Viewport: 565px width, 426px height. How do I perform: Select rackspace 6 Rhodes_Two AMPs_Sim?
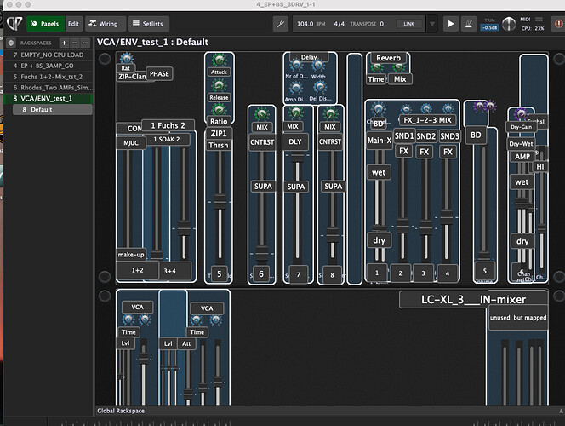point(48,88)
